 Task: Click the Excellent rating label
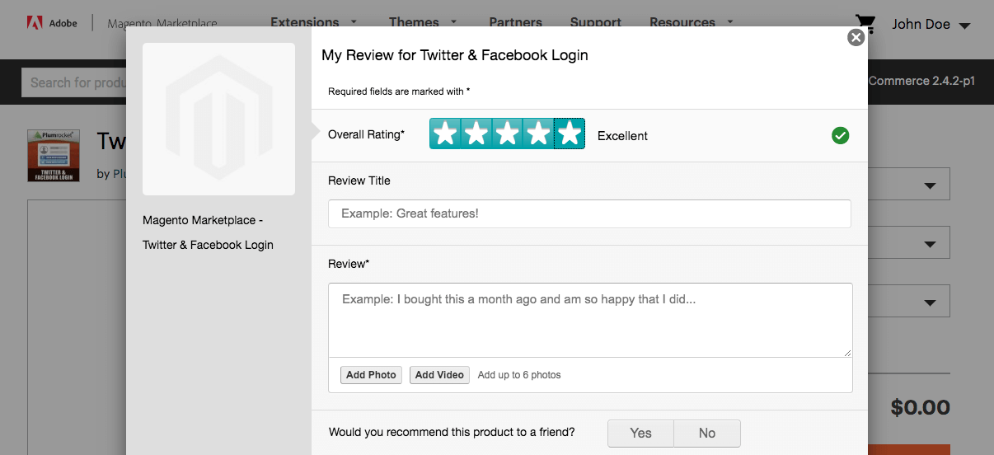(x=622, y=136)
